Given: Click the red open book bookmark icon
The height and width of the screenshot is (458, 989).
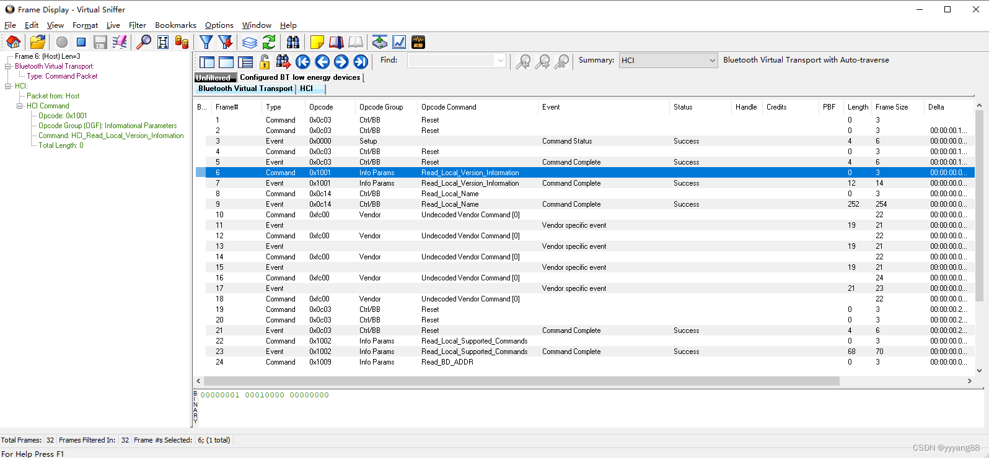Looking at the screenshot, I should coord(336,42).
